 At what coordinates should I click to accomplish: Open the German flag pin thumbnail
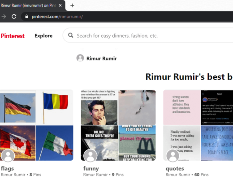click(x=17, y=107)
